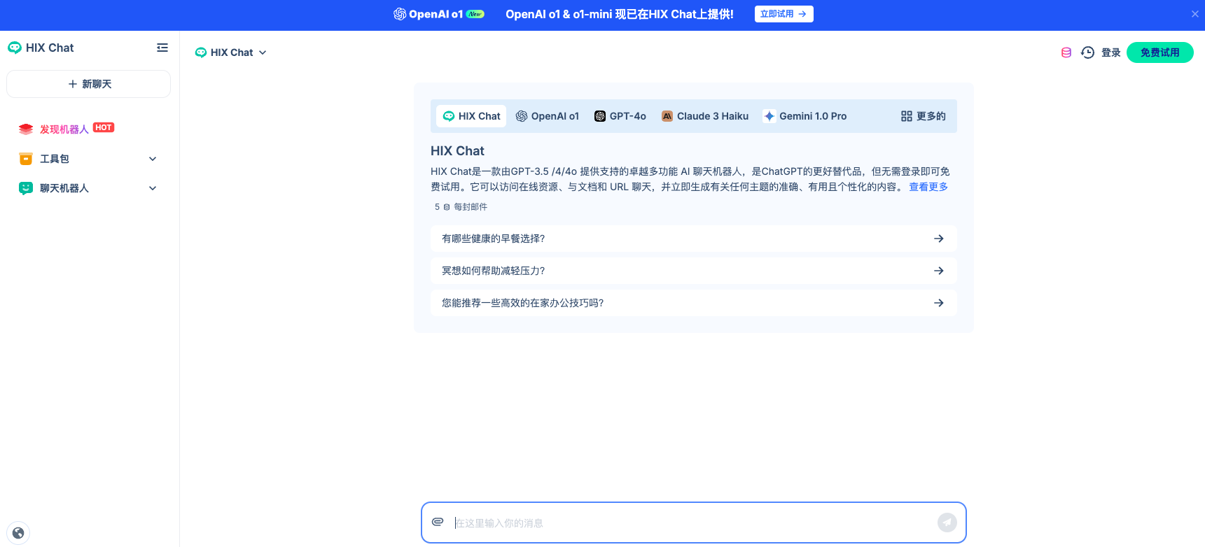
Task: Select the OpenAI o1 model tab
Action: tap(548, 116)
